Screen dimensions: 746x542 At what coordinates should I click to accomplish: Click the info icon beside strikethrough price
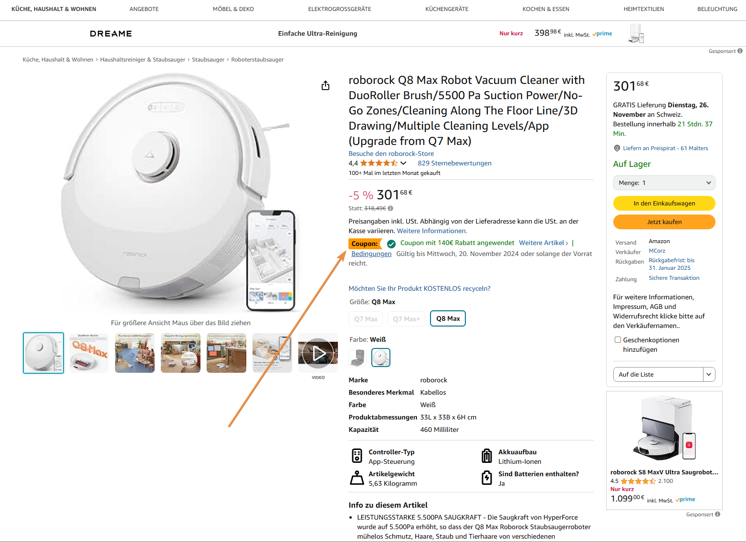pos(390,208)
